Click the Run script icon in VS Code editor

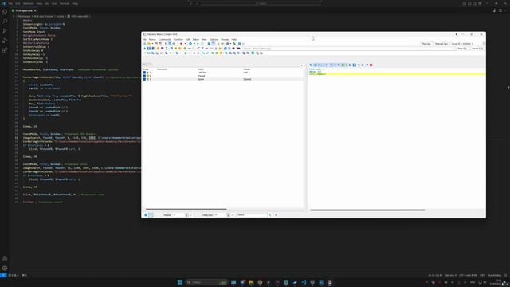tap(495, 10)
